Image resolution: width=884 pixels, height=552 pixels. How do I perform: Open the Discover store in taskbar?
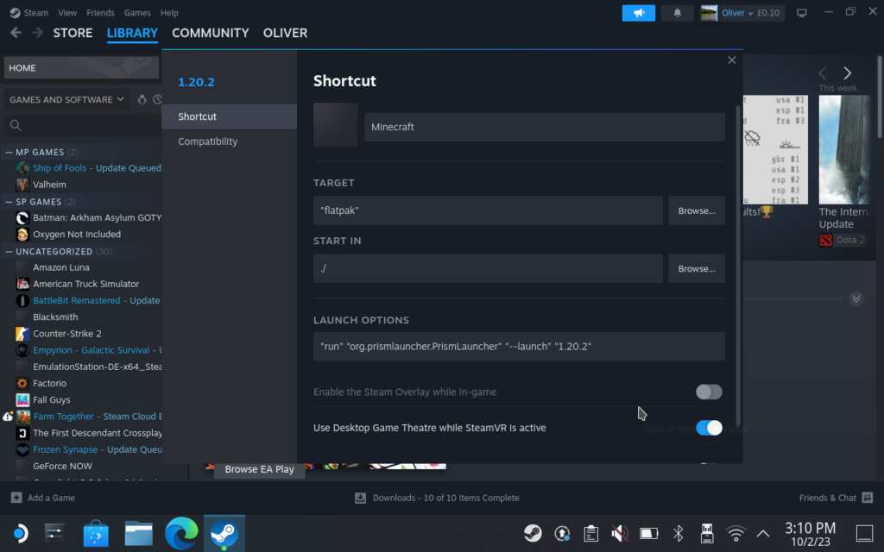pos(96,533)
